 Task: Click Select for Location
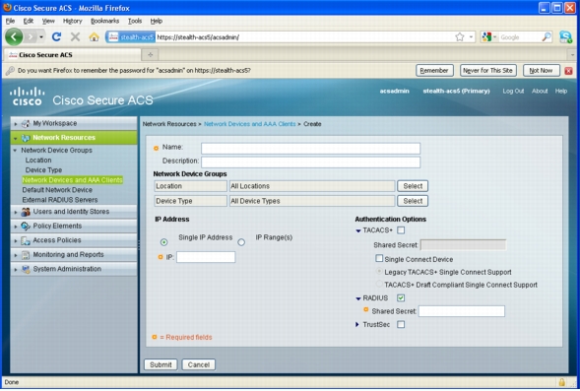[x=413, y=186]
